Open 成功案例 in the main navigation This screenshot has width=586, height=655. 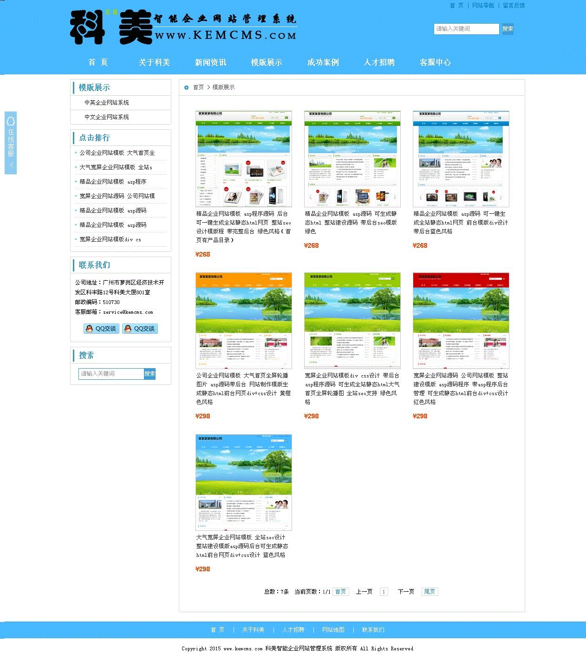click(x=323, y=62)
